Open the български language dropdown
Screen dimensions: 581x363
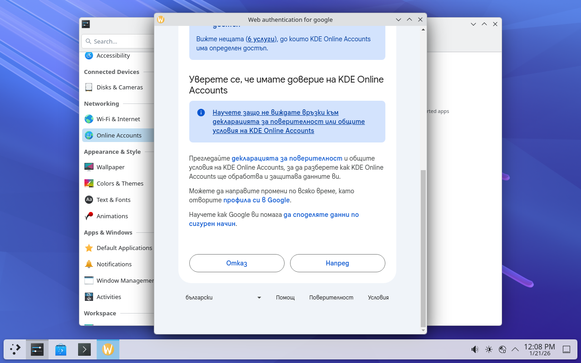[223, 298]
